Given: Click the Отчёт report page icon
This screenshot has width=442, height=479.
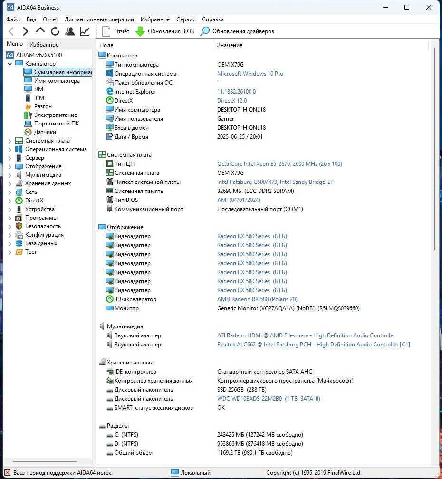Looking at the screenshot, I should (x=106, y=31).
